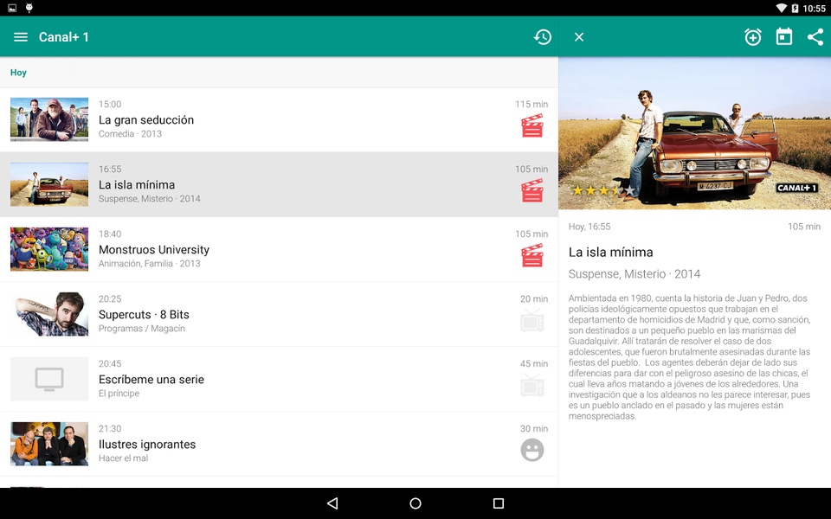Open the La isla mínima list thumbnail
This screenshot has height=519, width=831.
pyautogui.click(x=49, y=184)
